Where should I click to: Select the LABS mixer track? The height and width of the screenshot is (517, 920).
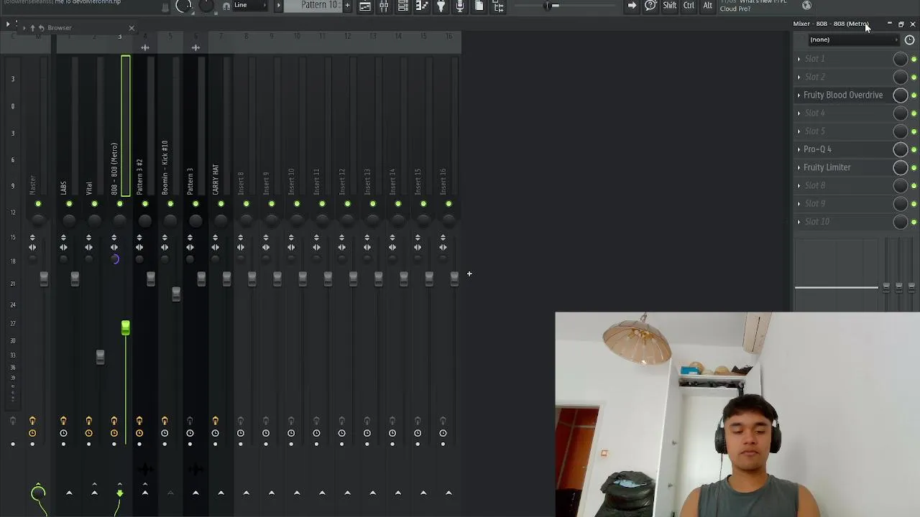tap(63, 188)
